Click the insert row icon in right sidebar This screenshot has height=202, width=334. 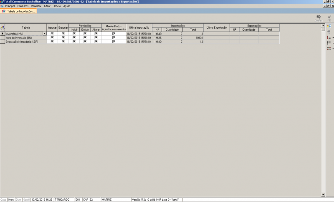pyautogui.click(x=329, y=26)
